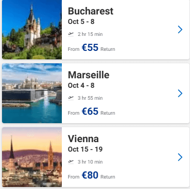Click the 2 hr 15 min flight duration
Screen dimensions: 190x189
[x=90, y=34]
